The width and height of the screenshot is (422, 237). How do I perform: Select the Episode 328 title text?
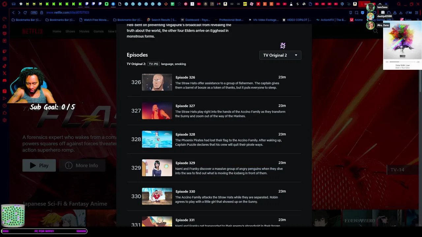pos(185,134)
